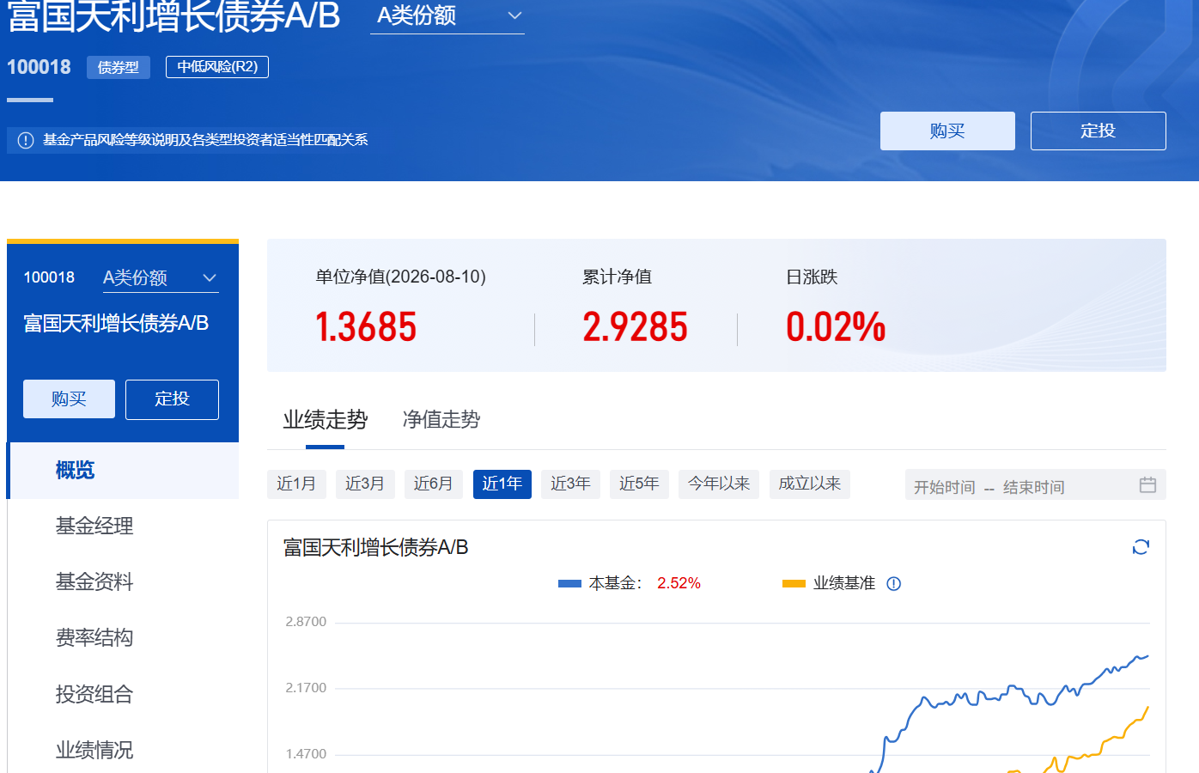The height and width of the screenshot is (773, 1199).
Task: Click the 日涨跌 label
Action: (812, 277)
